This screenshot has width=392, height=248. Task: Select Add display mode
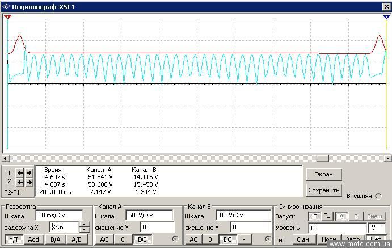click(x=33, y=239)
